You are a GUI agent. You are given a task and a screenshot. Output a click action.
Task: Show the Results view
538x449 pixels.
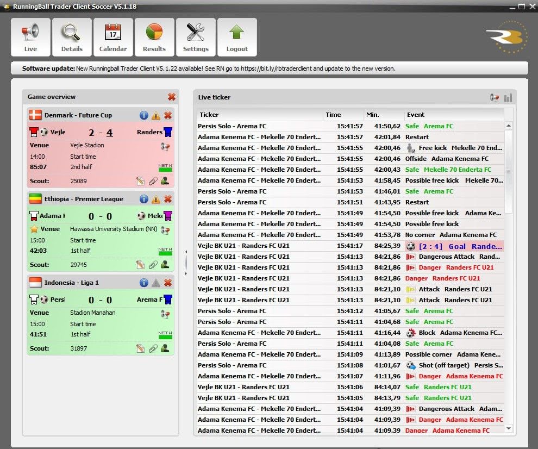154,37
